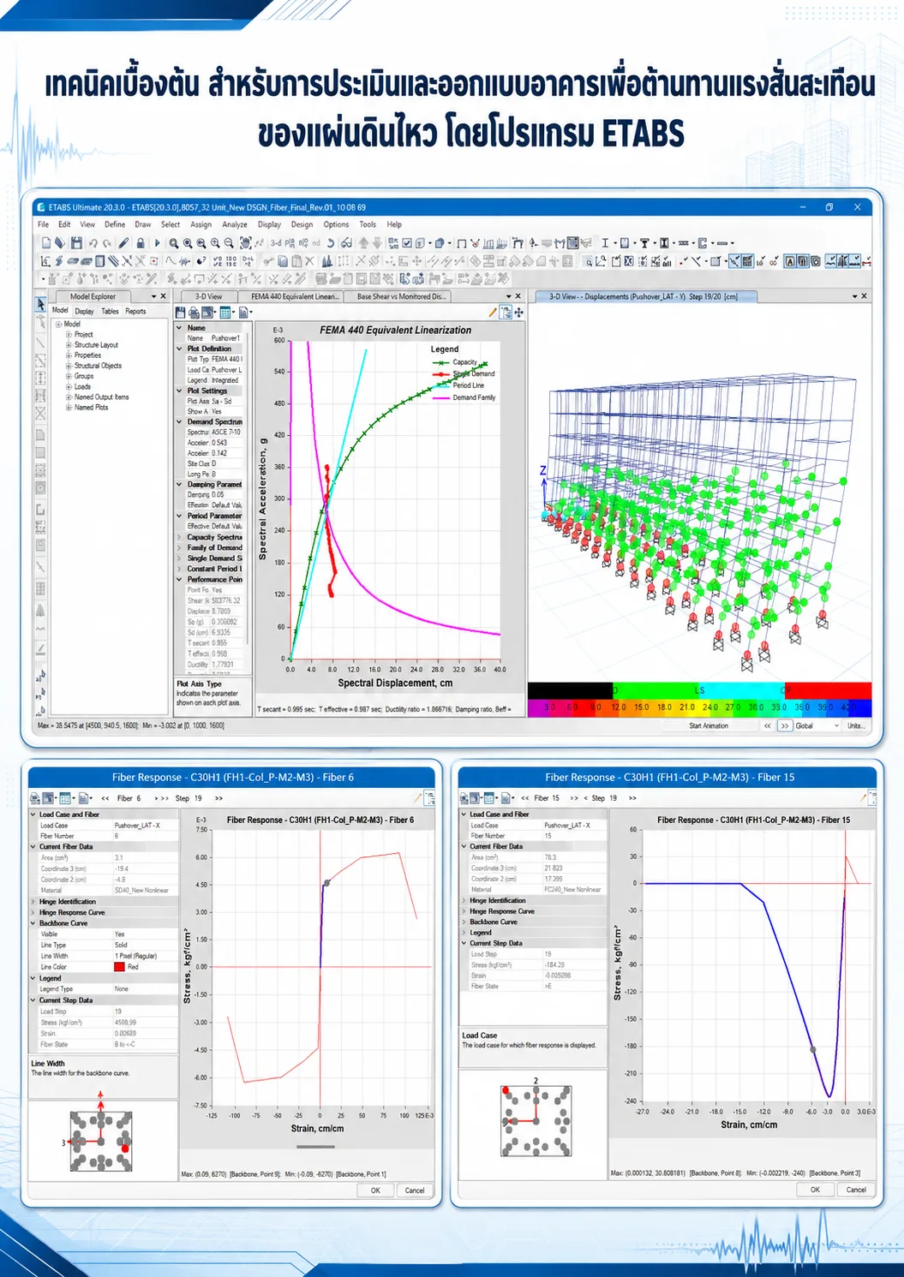
Task: Click the Fiber Number value in the Fiber 6 window
Action: coord(146,836)
